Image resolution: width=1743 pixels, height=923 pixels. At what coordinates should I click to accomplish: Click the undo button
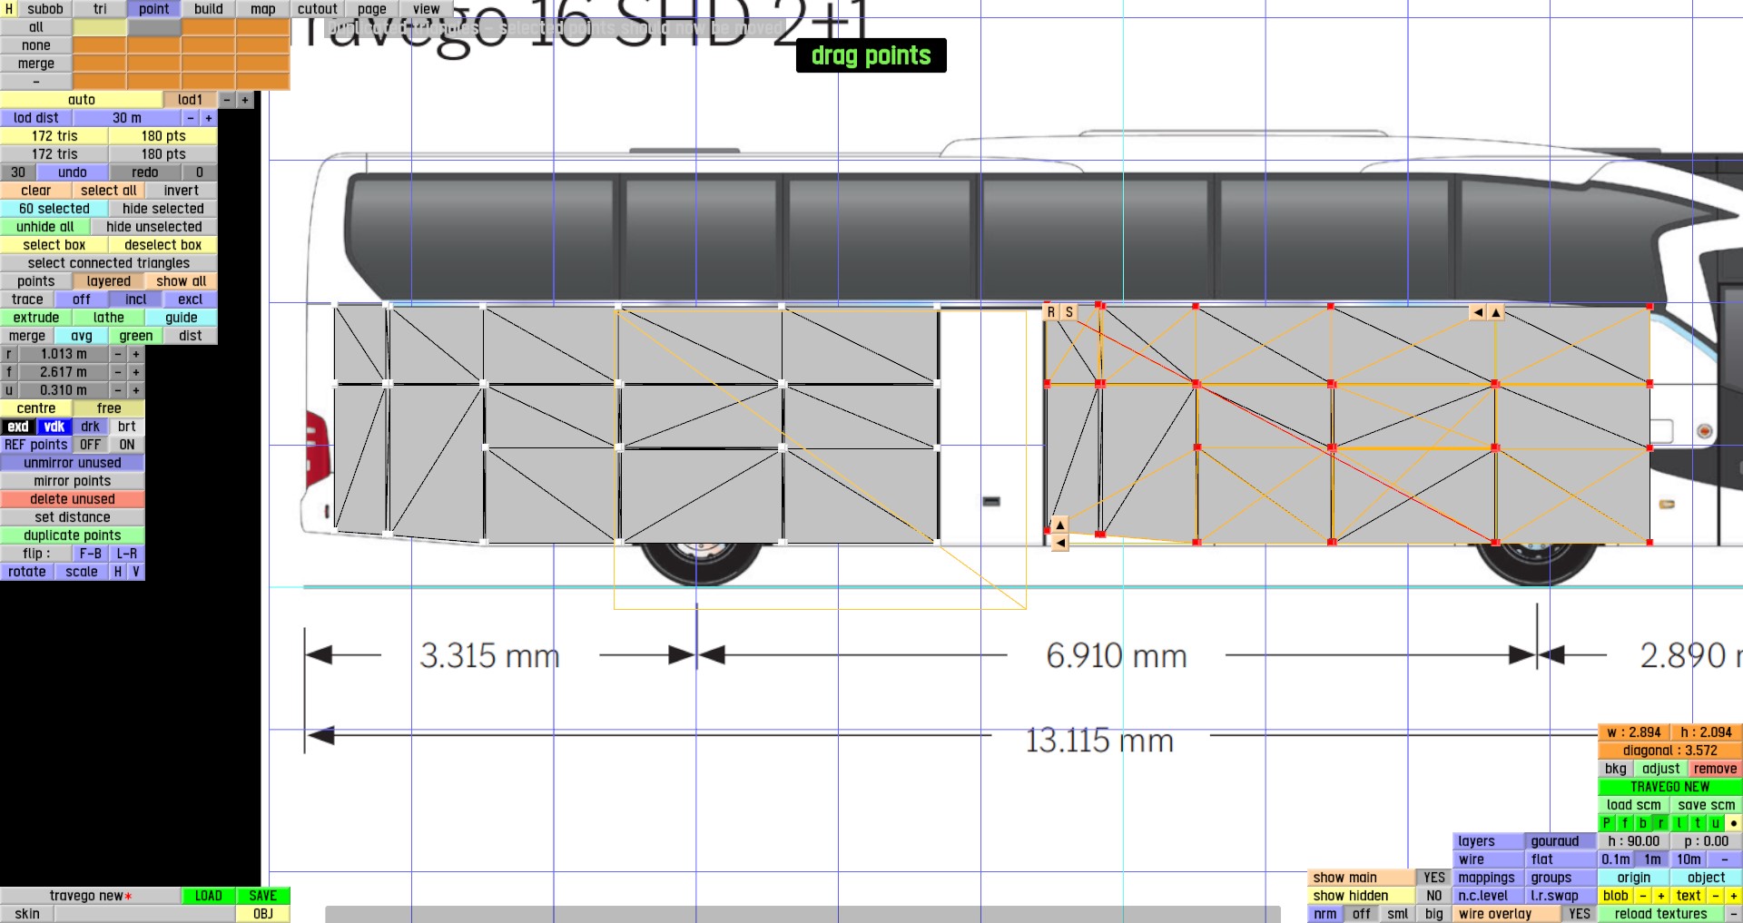coord(73,172)
